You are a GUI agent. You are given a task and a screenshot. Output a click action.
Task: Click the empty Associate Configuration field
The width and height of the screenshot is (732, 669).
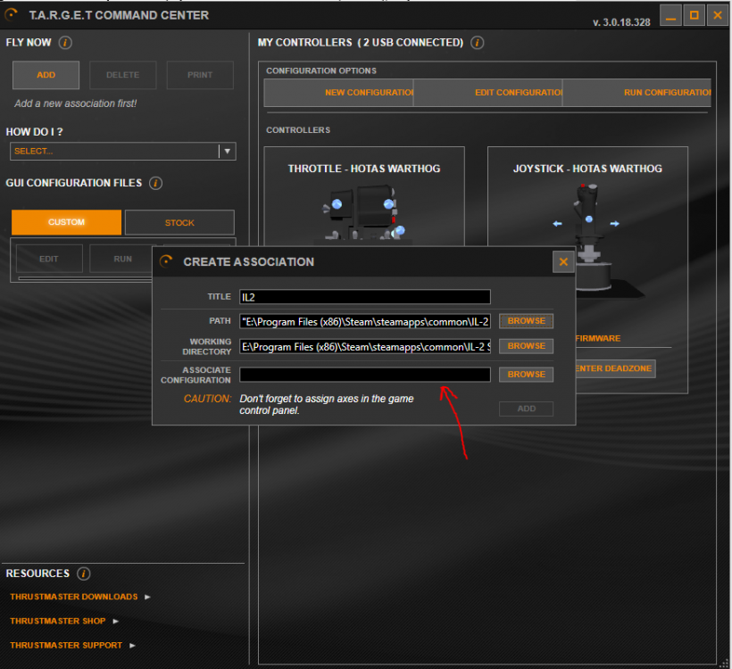[364, 375]
